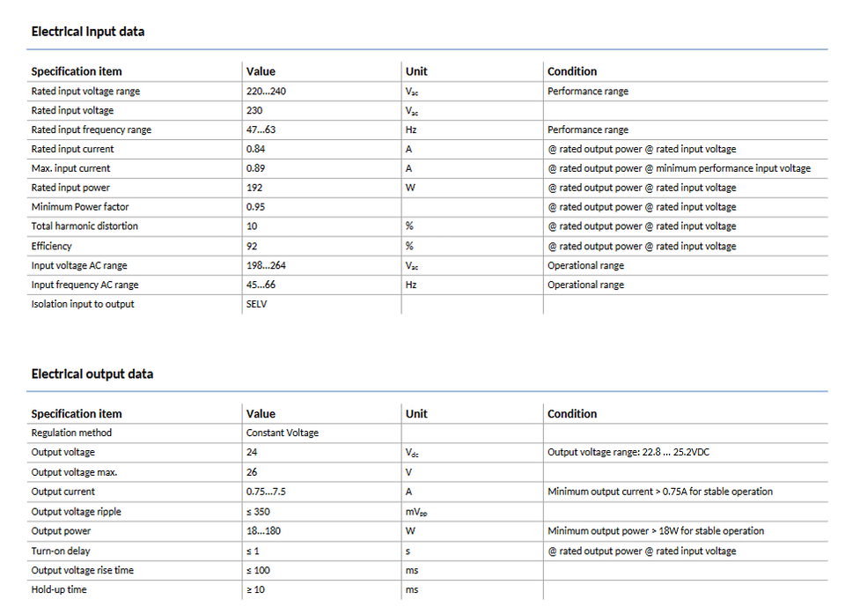
Task: Click the Max. input current row label
Action: [70, 168]
